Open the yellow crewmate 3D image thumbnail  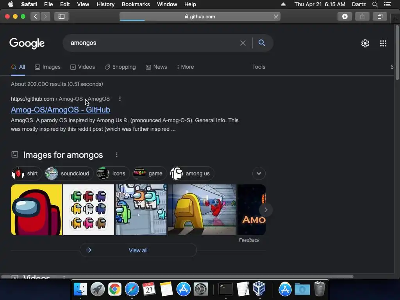tap(202, 210)
